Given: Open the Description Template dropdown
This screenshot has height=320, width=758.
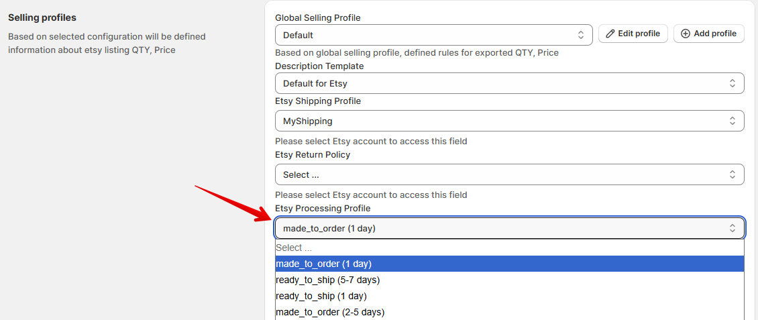Looking at the screenshot, I should click(x=503, y=83).
